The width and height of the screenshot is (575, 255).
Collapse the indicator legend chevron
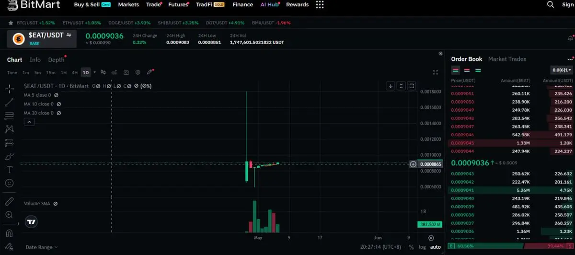[x=29, y=122]
